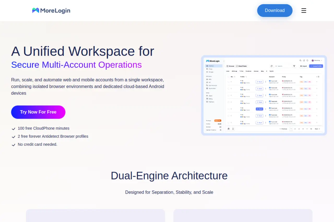Viewport: 334px width, 222px height.
Task: Open the hamburger menu in the header
Action: pyautogui.click(x=304, y=11)
